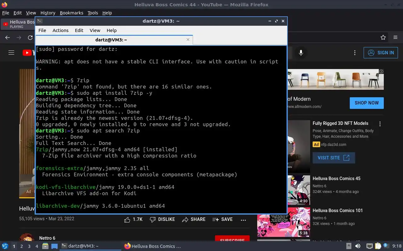Click VISIT SITE ad button
403x251 pixels.
click(334, 158)
